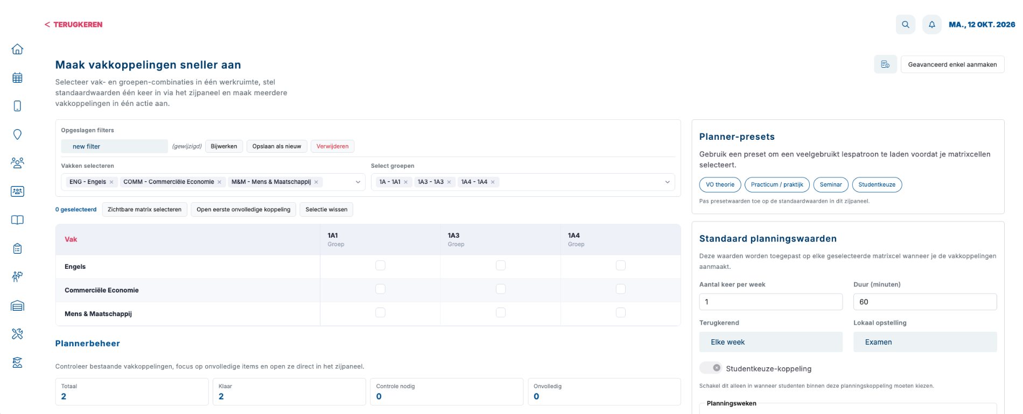Toggle the Studentkeuze-koppeling switch
Image resolution: width=1023 pixels, height=414 pixels.
[710, 368]
